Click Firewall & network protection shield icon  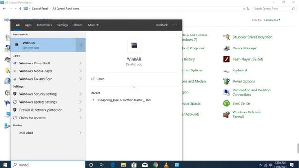click(15, 110)
